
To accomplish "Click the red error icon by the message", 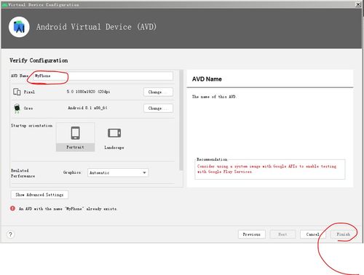I will (x=12, y=208).
